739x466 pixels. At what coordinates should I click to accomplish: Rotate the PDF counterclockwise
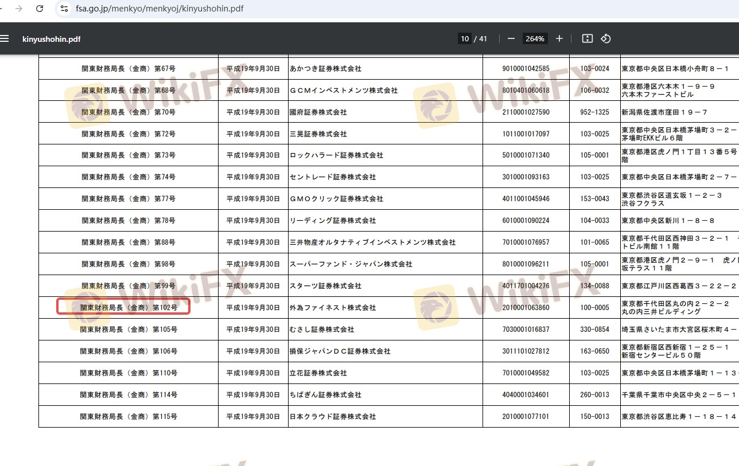605,38
